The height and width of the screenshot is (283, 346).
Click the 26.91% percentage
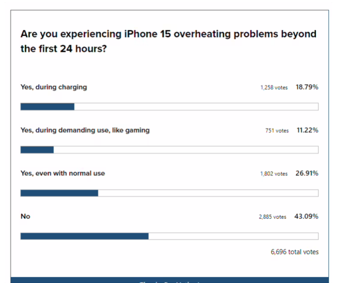(307, 174)
